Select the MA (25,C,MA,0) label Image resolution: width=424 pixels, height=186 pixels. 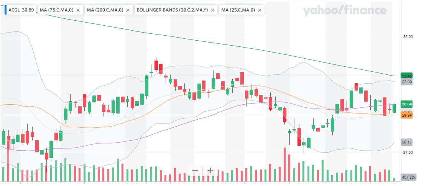coord(238,10)
